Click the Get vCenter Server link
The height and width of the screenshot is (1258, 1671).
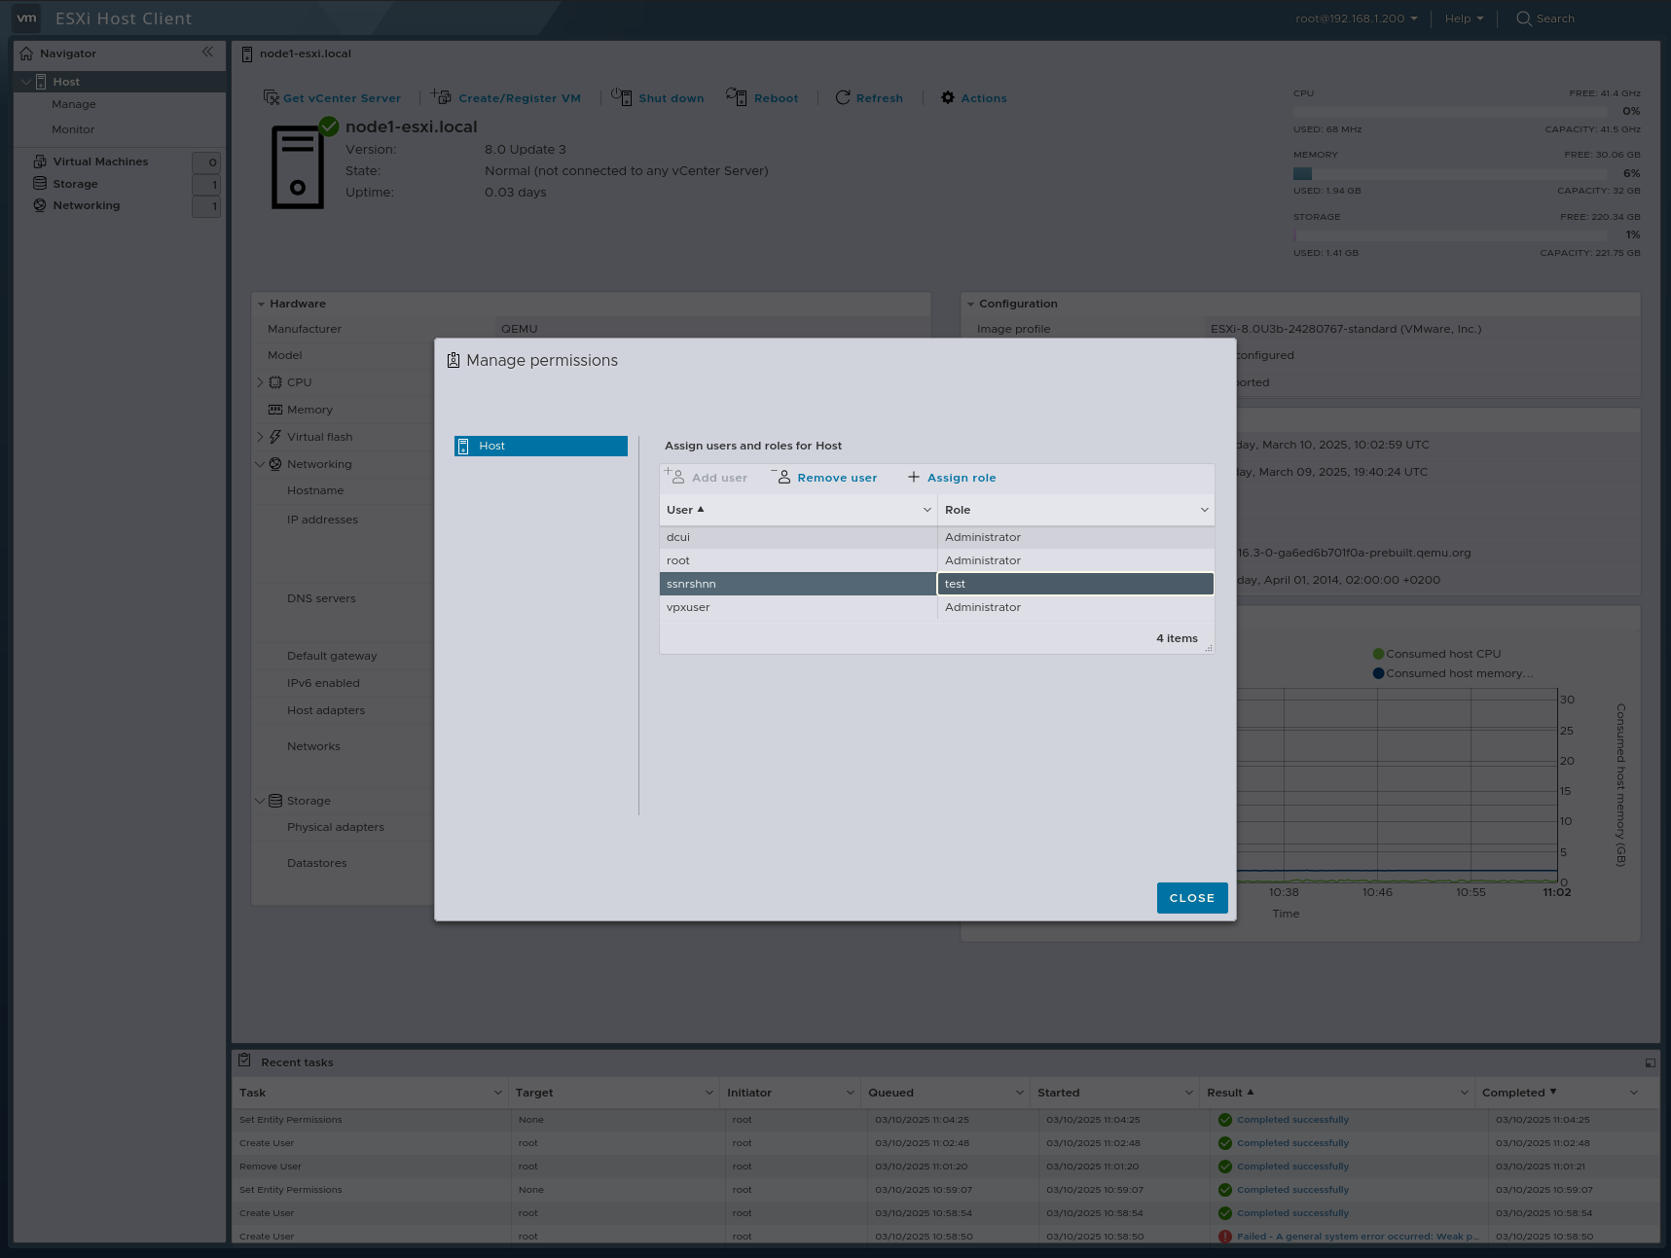341,97
